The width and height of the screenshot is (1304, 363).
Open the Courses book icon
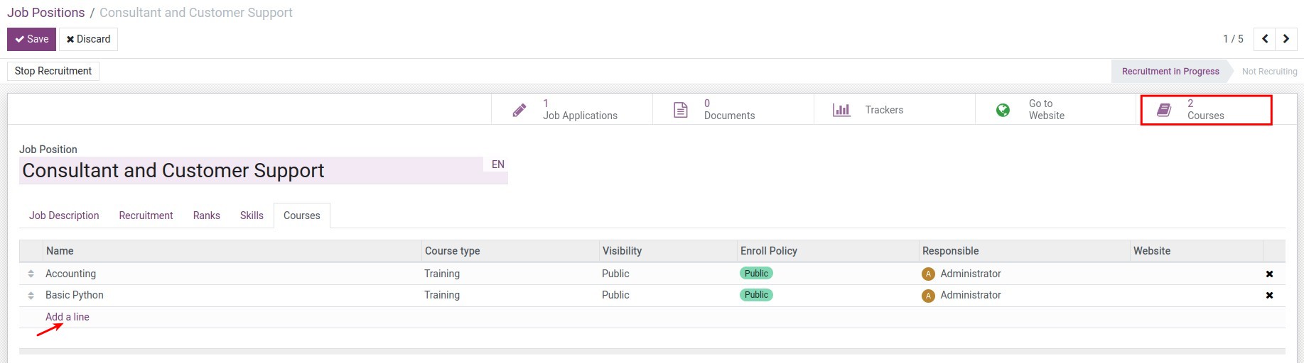1164,110
